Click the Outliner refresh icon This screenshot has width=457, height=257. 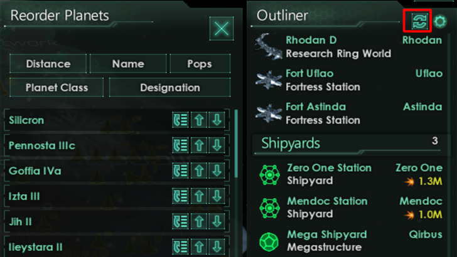pos(418,21)
